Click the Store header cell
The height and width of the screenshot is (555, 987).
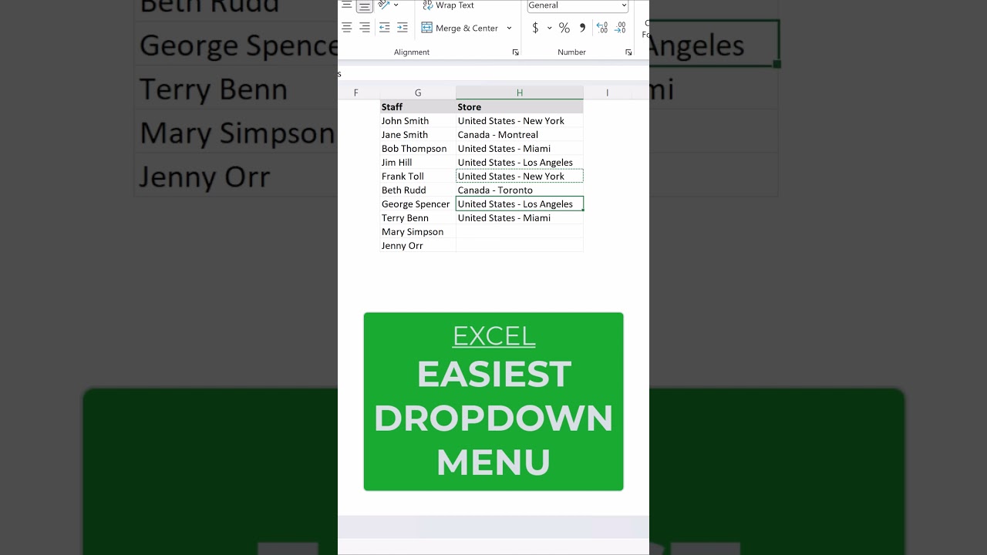point(520,107)
